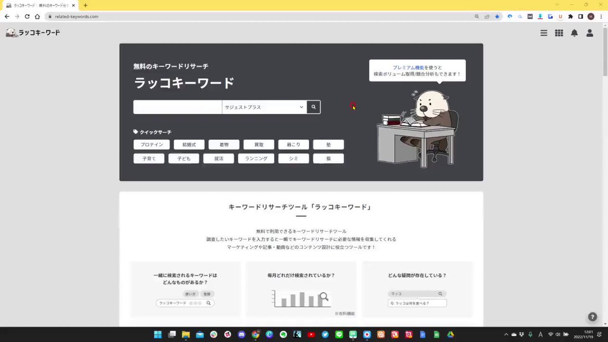Image resolution: width=608 pixels, height=342 pixels.
Task: Click the 子ども quick search button
Action: click(184, 159)
